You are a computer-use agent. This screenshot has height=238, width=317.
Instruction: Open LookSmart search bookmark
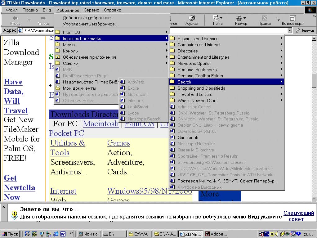(x=144, y=107)
